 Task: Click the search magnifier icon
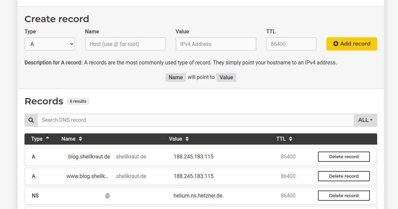31,120
